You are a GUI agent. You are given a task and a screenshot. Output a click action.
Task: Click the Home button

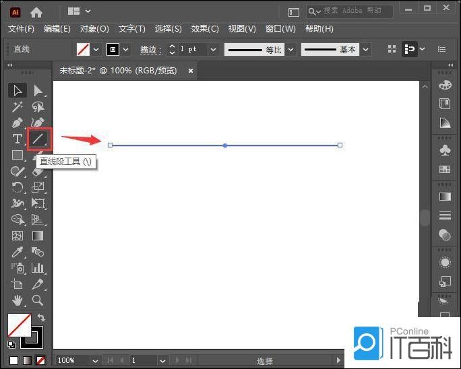click(x=36, y=11)
